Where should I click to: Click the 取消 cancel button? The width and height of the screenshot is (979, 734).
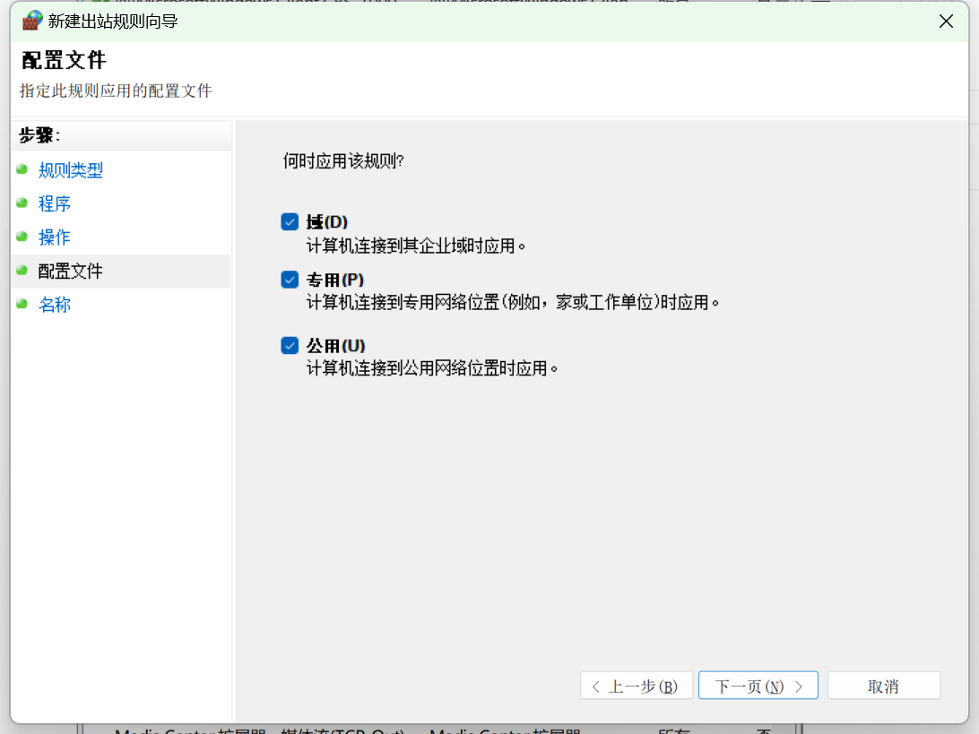883,686
